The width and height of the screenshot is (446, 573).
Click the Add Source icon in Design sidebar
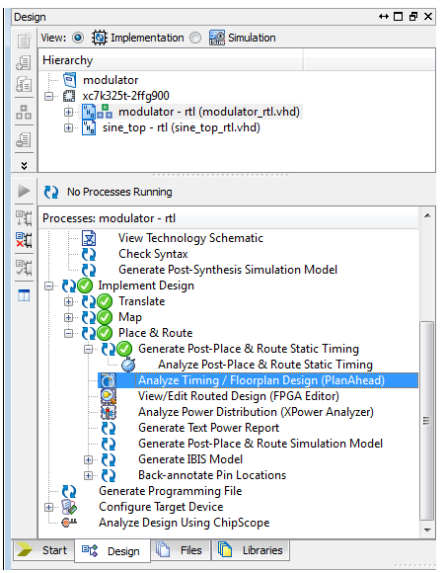(x=24, y=63)
